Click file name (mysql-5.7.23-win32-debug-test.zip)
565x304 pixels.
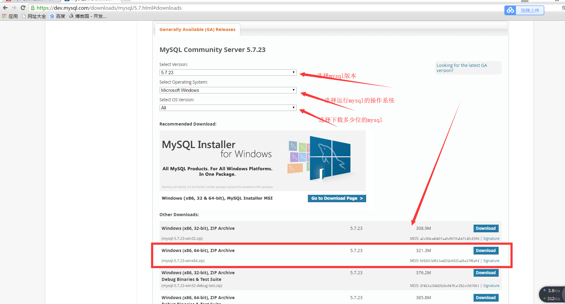click(192, 286)
